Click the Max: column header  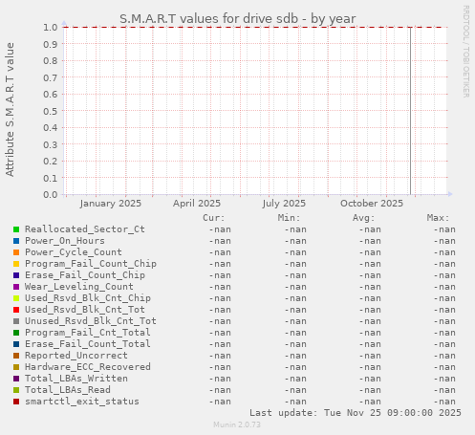438,218
